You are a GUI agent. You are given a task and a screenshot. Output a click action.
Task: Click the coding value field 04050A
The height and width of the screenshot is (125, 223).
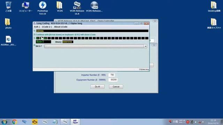92,31
